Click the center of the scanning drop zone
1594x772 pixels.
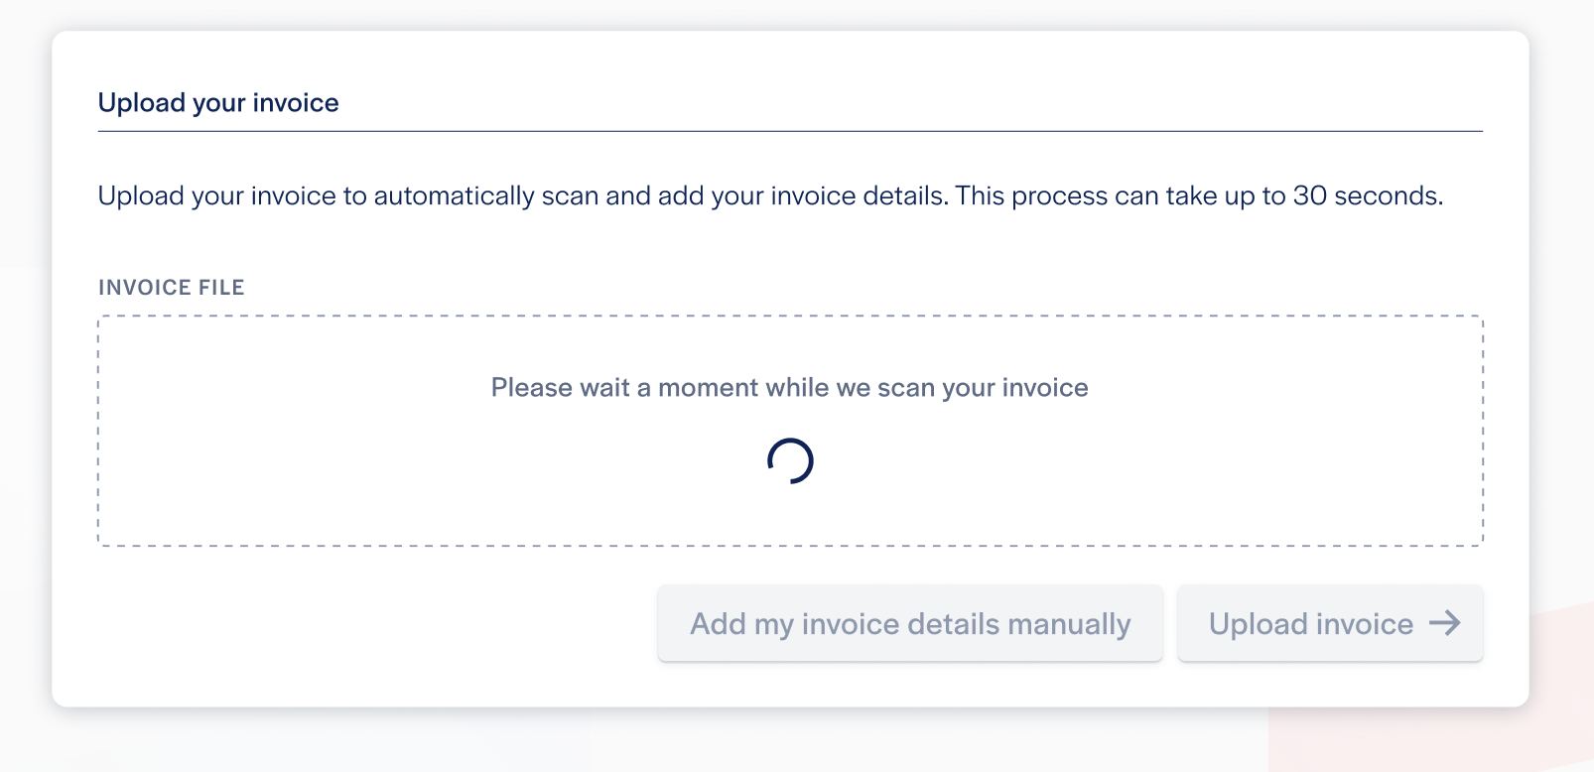[x=790, y=430]
